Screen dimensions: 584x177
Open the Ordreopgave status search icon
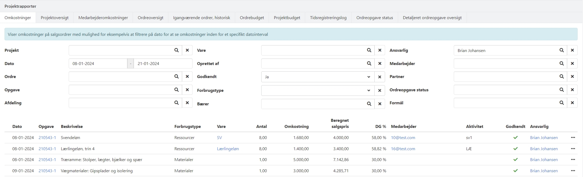pos(562,90)
